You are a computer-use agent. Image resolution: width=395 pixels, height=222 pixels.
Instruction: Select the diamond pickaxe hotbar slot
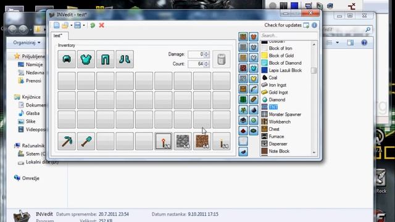(x=67, y=141)
